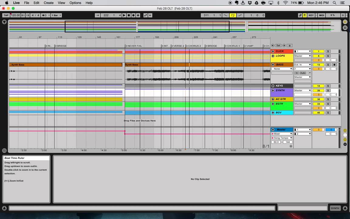Click the D disk overload indicator
Viewport: 350px width, 219px height.
(x=343, y=15)
